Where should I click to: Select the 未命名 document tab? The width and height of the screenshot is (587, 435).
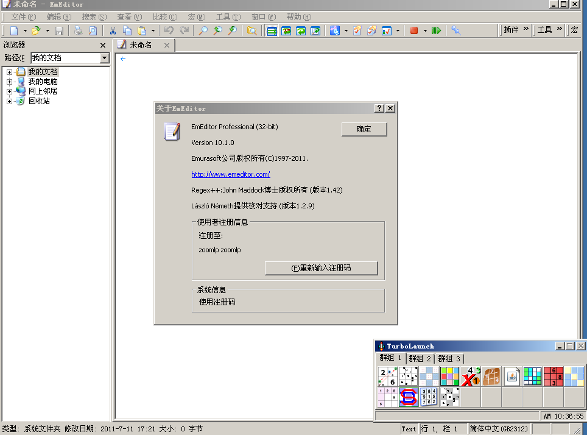tap(141, 45)
